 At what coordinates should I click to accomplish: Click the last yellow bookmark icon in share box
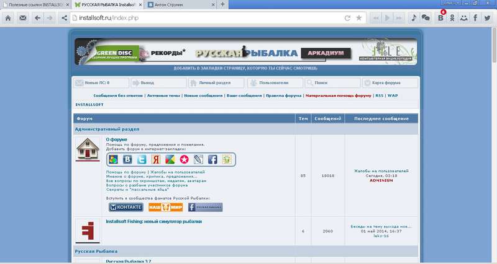pos(227,159)
